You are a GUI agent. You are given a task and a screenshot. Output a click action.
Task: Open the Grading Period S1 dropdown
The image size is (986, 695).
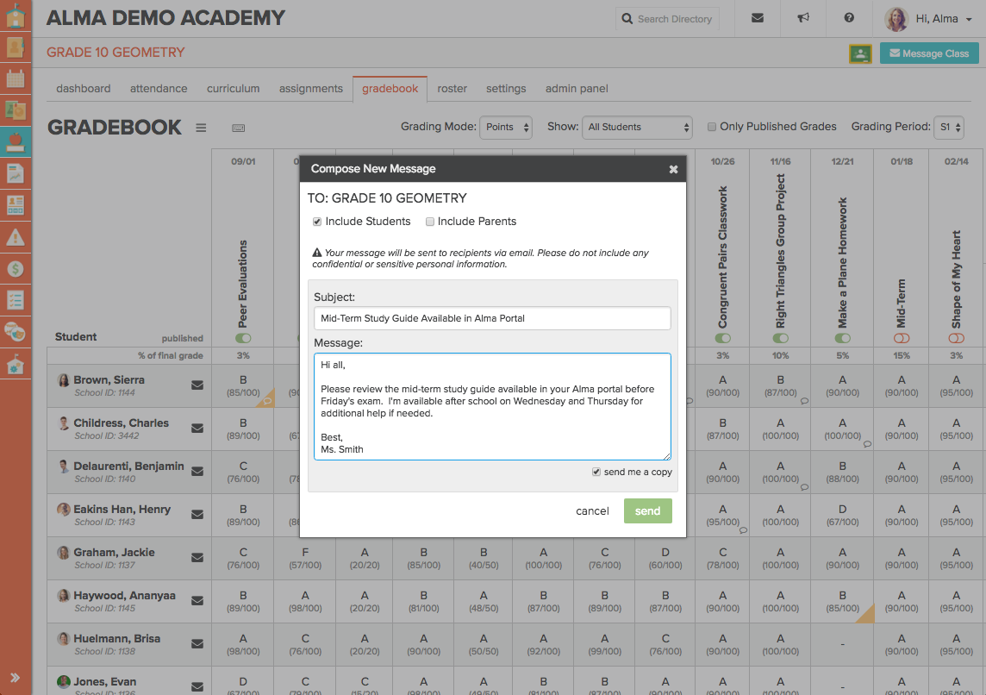point(948,127)
